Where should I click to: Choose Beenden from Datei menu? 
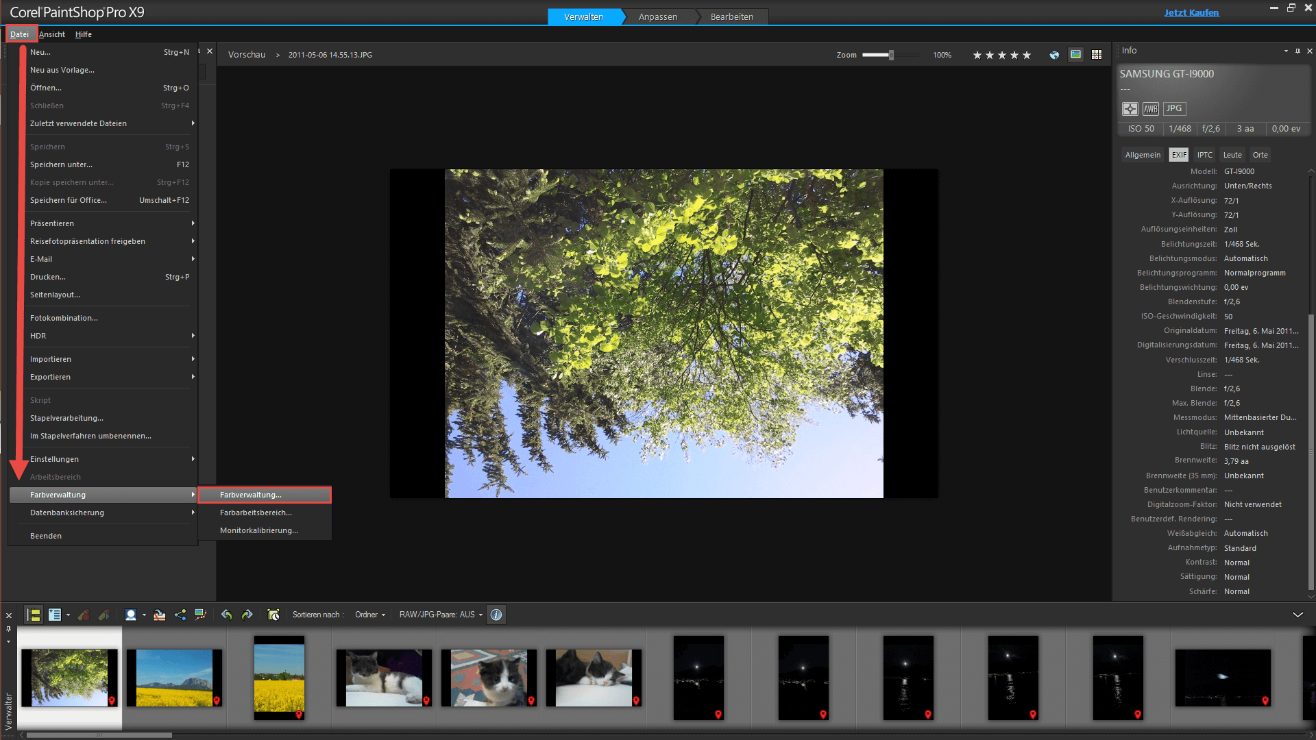click(103, 536)
